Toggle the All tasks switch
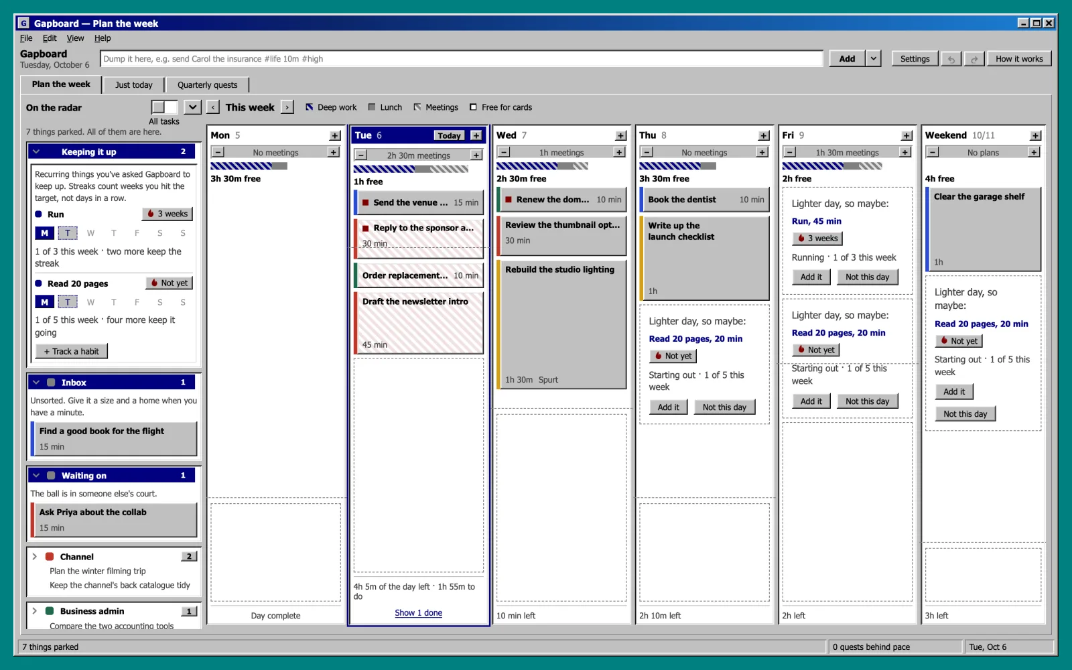The width and height of the screenshot is (1072, 670). point(164,107)
